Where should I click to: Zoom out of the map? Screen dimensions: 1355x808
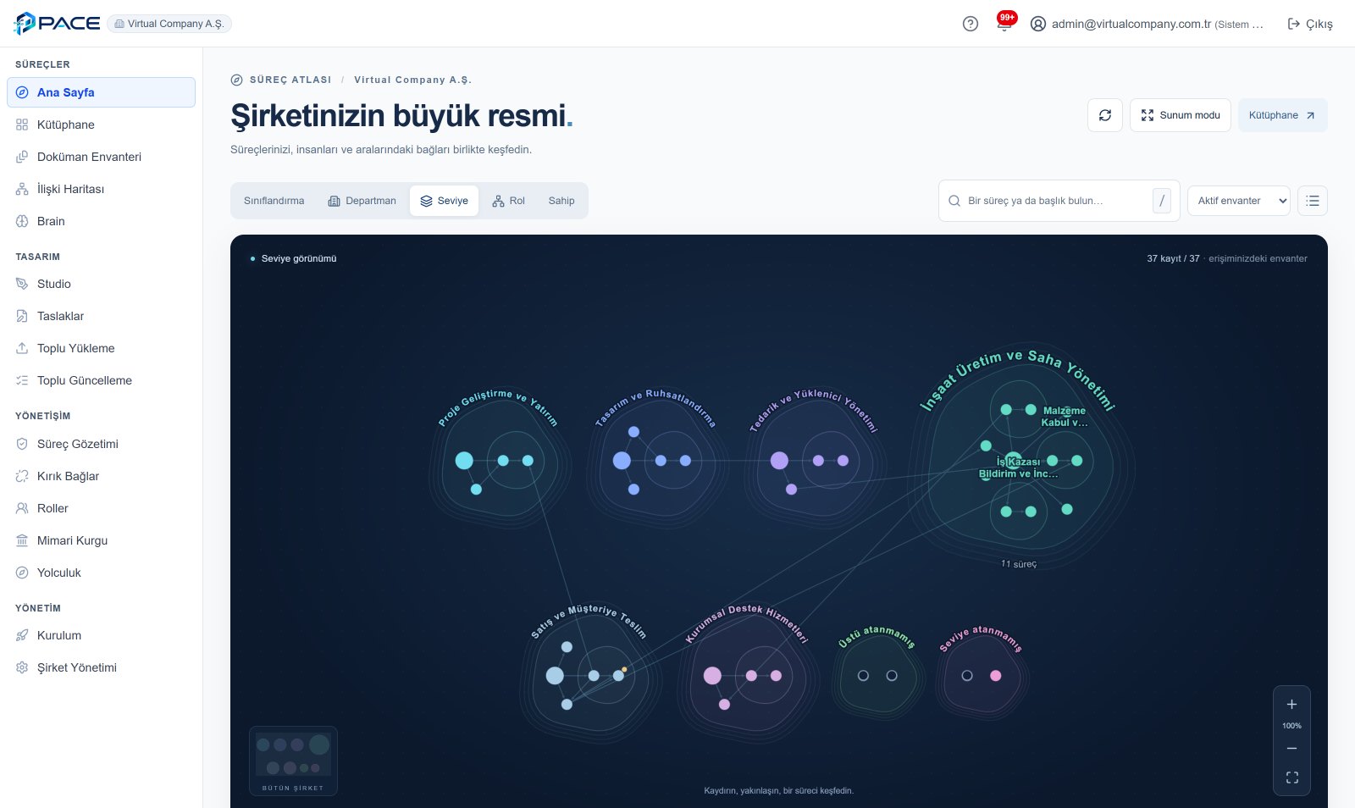(1291, 748)
